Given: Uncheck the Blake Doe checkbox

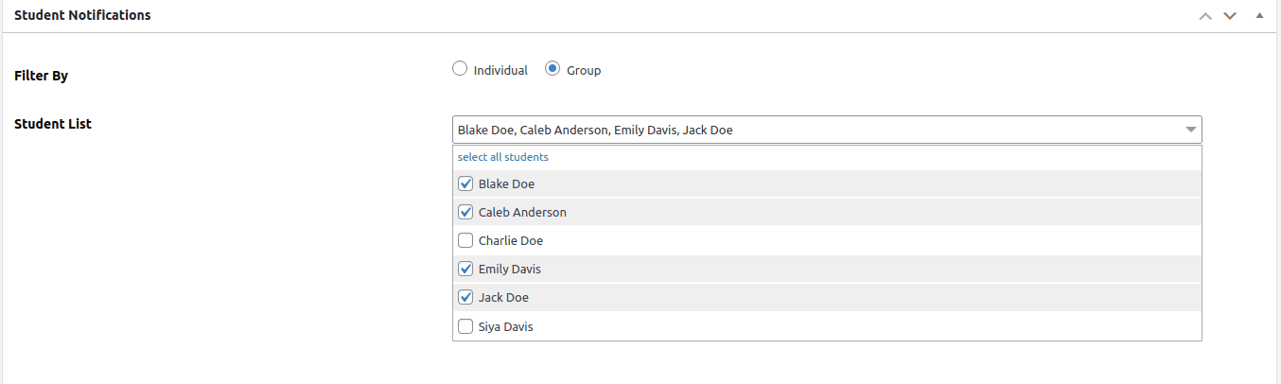Looking at the screenshot, I should [x=465, y=184].
